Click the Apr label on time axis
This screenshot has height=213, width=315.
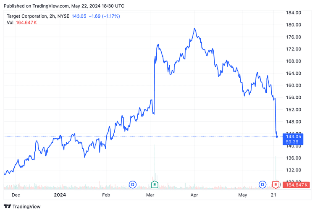[x=194, y=195]
